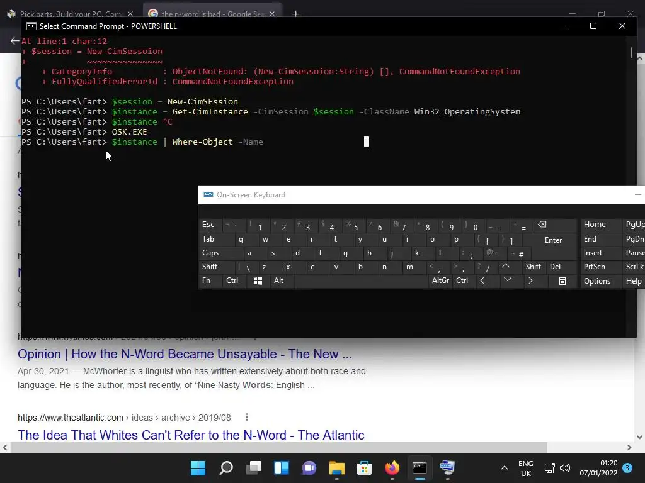Click the space bar on On-Screen Keyboard
The image size is (645, 483).
[361, 281]
